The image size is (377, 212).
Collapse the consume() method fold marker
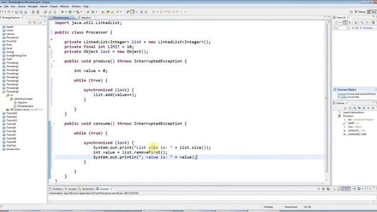[x=54, y=123]
